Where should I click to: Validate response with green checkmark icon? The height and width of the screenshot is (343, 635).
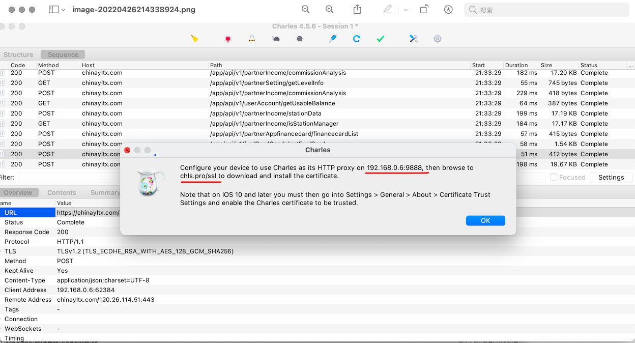point(380,39)
